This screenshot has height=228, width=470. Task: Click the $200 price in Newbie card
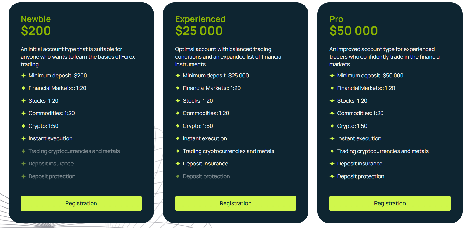36,31
